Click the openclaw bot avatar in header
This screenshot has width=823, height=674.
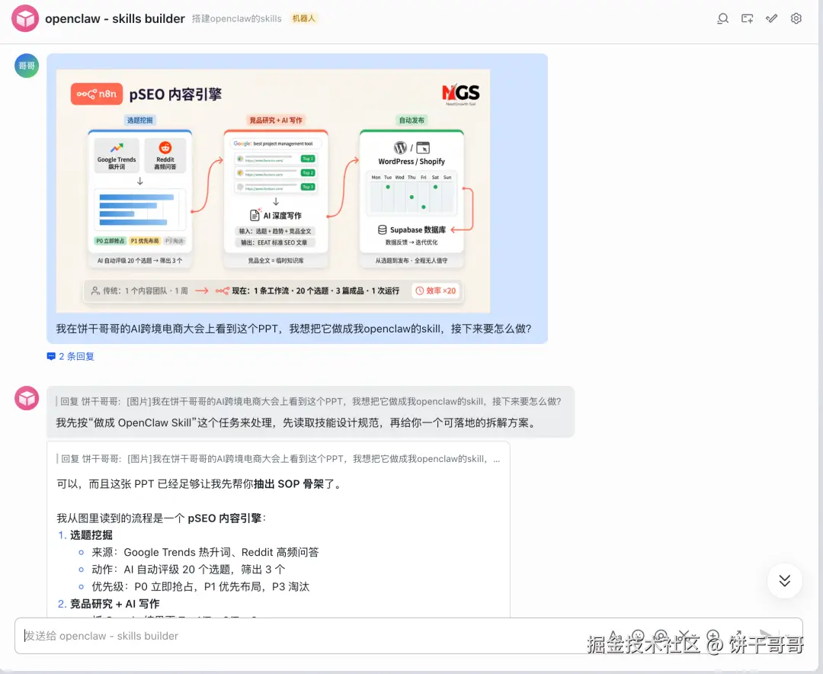[x=24, y=18]
